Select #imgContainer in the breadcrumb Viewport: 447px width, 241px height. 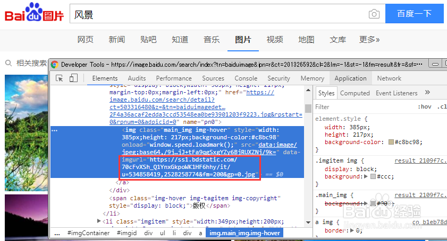[x=88, y=234]
